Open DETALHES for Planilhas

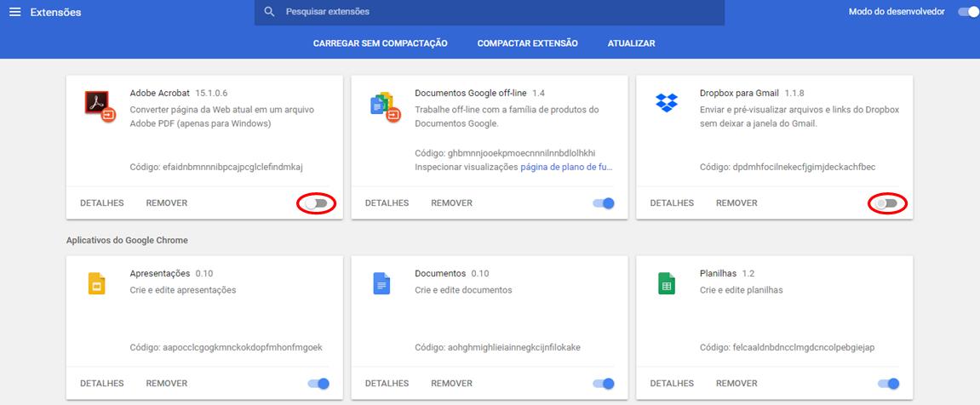[672, 384]
